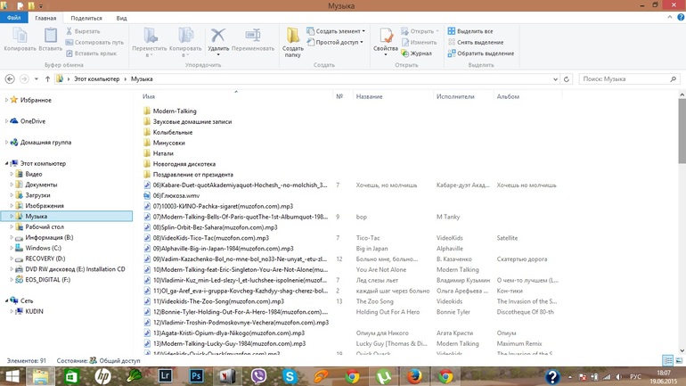
Task: Collapse the Этот компьютер tree node
Action: point(6,164)
